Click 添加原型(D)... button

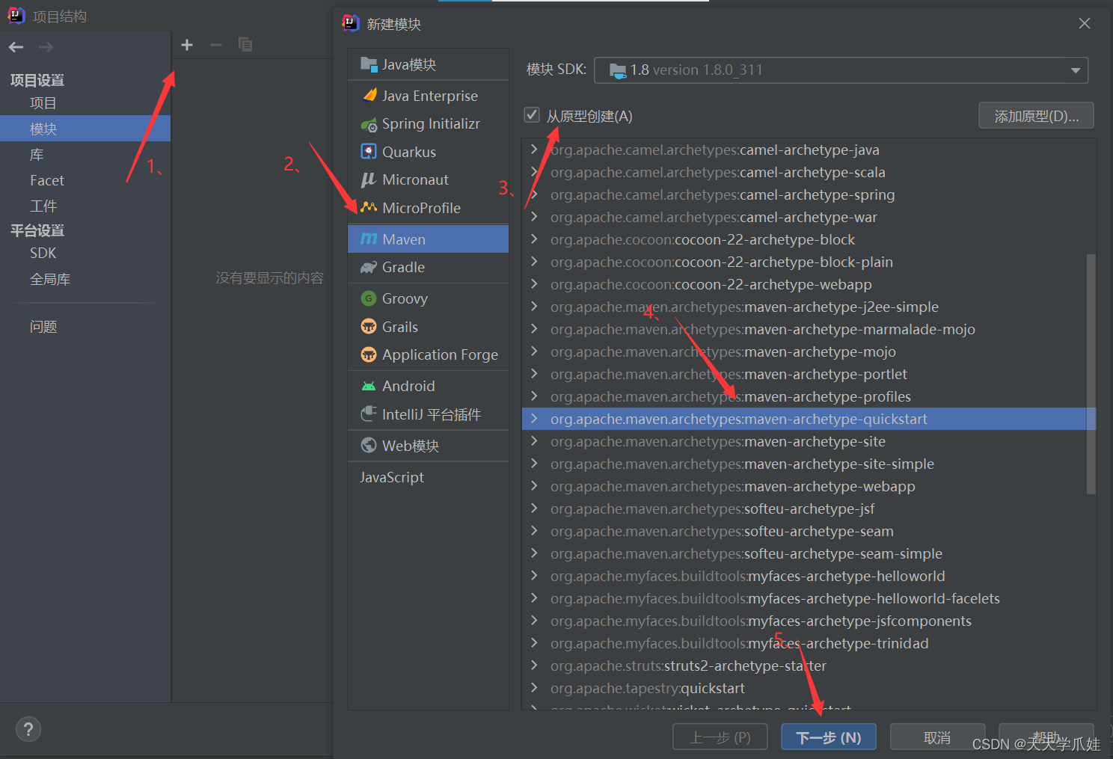coord(1036,116)
